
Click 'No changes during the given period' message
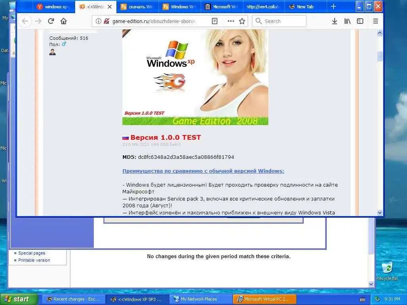[x=219, y=256]
